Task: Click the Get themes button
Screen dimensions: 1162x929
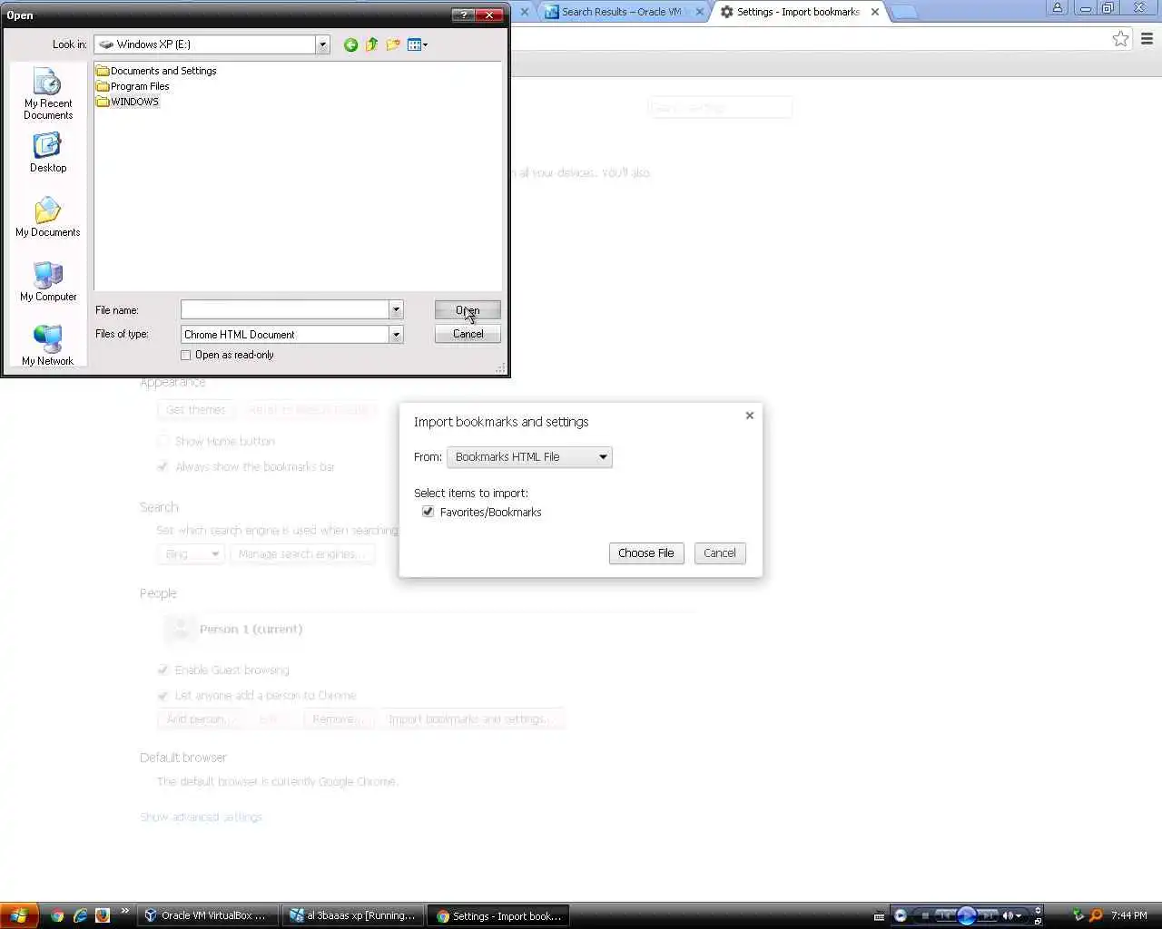Action: point(195,410)
